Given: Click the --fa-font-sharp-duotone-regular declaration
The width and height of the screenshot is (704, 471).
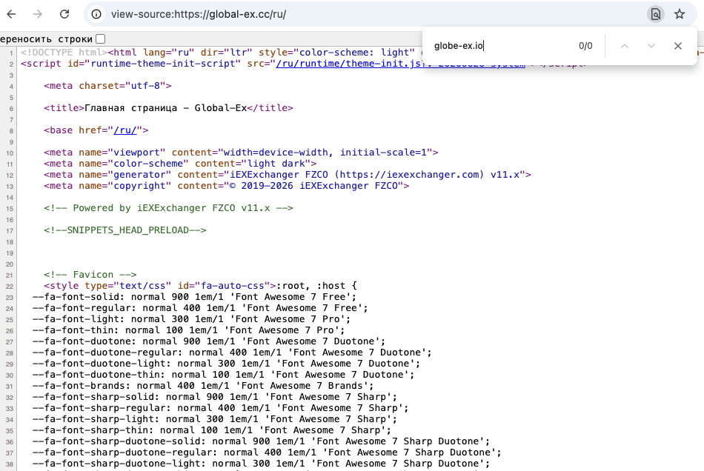Looking at the screenshot, I should click(x=267, y=452).
